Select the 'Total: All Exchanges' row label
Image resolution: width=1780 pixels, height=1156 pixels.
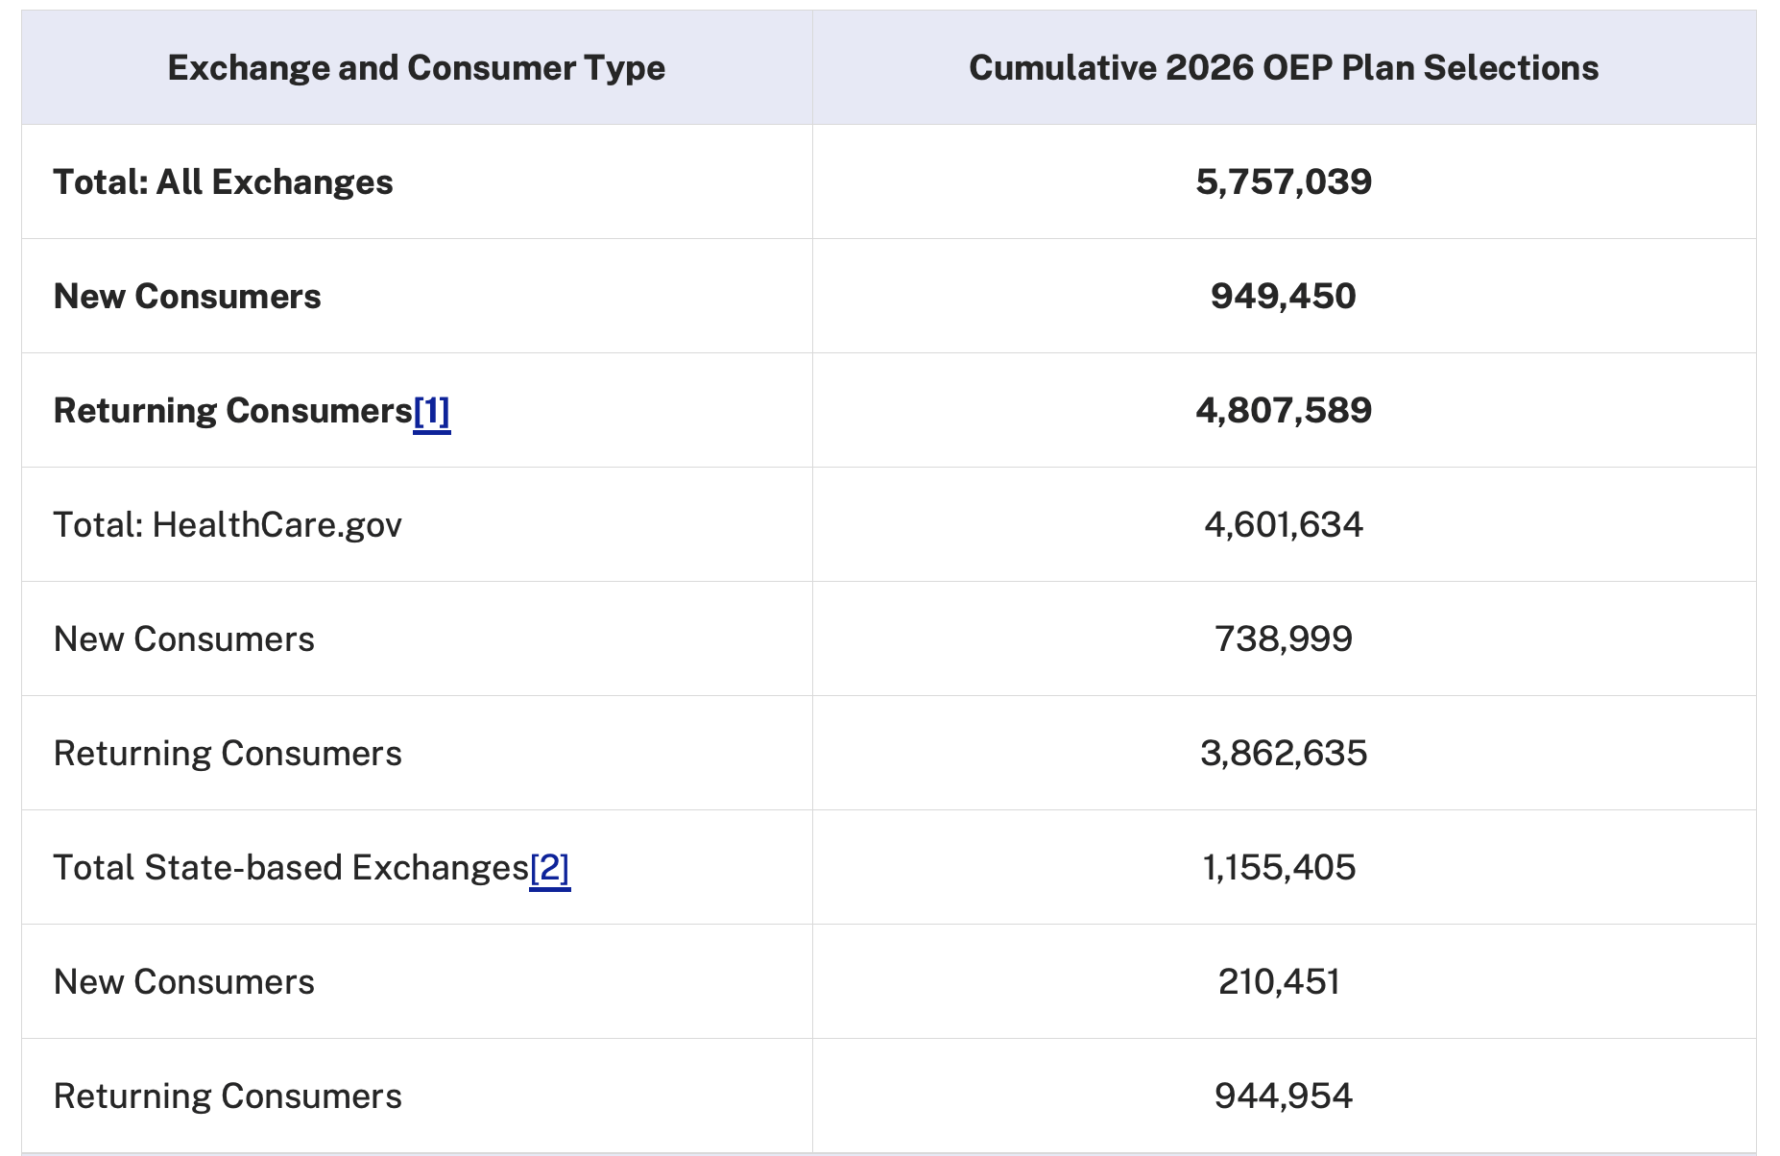click(223, 182)
